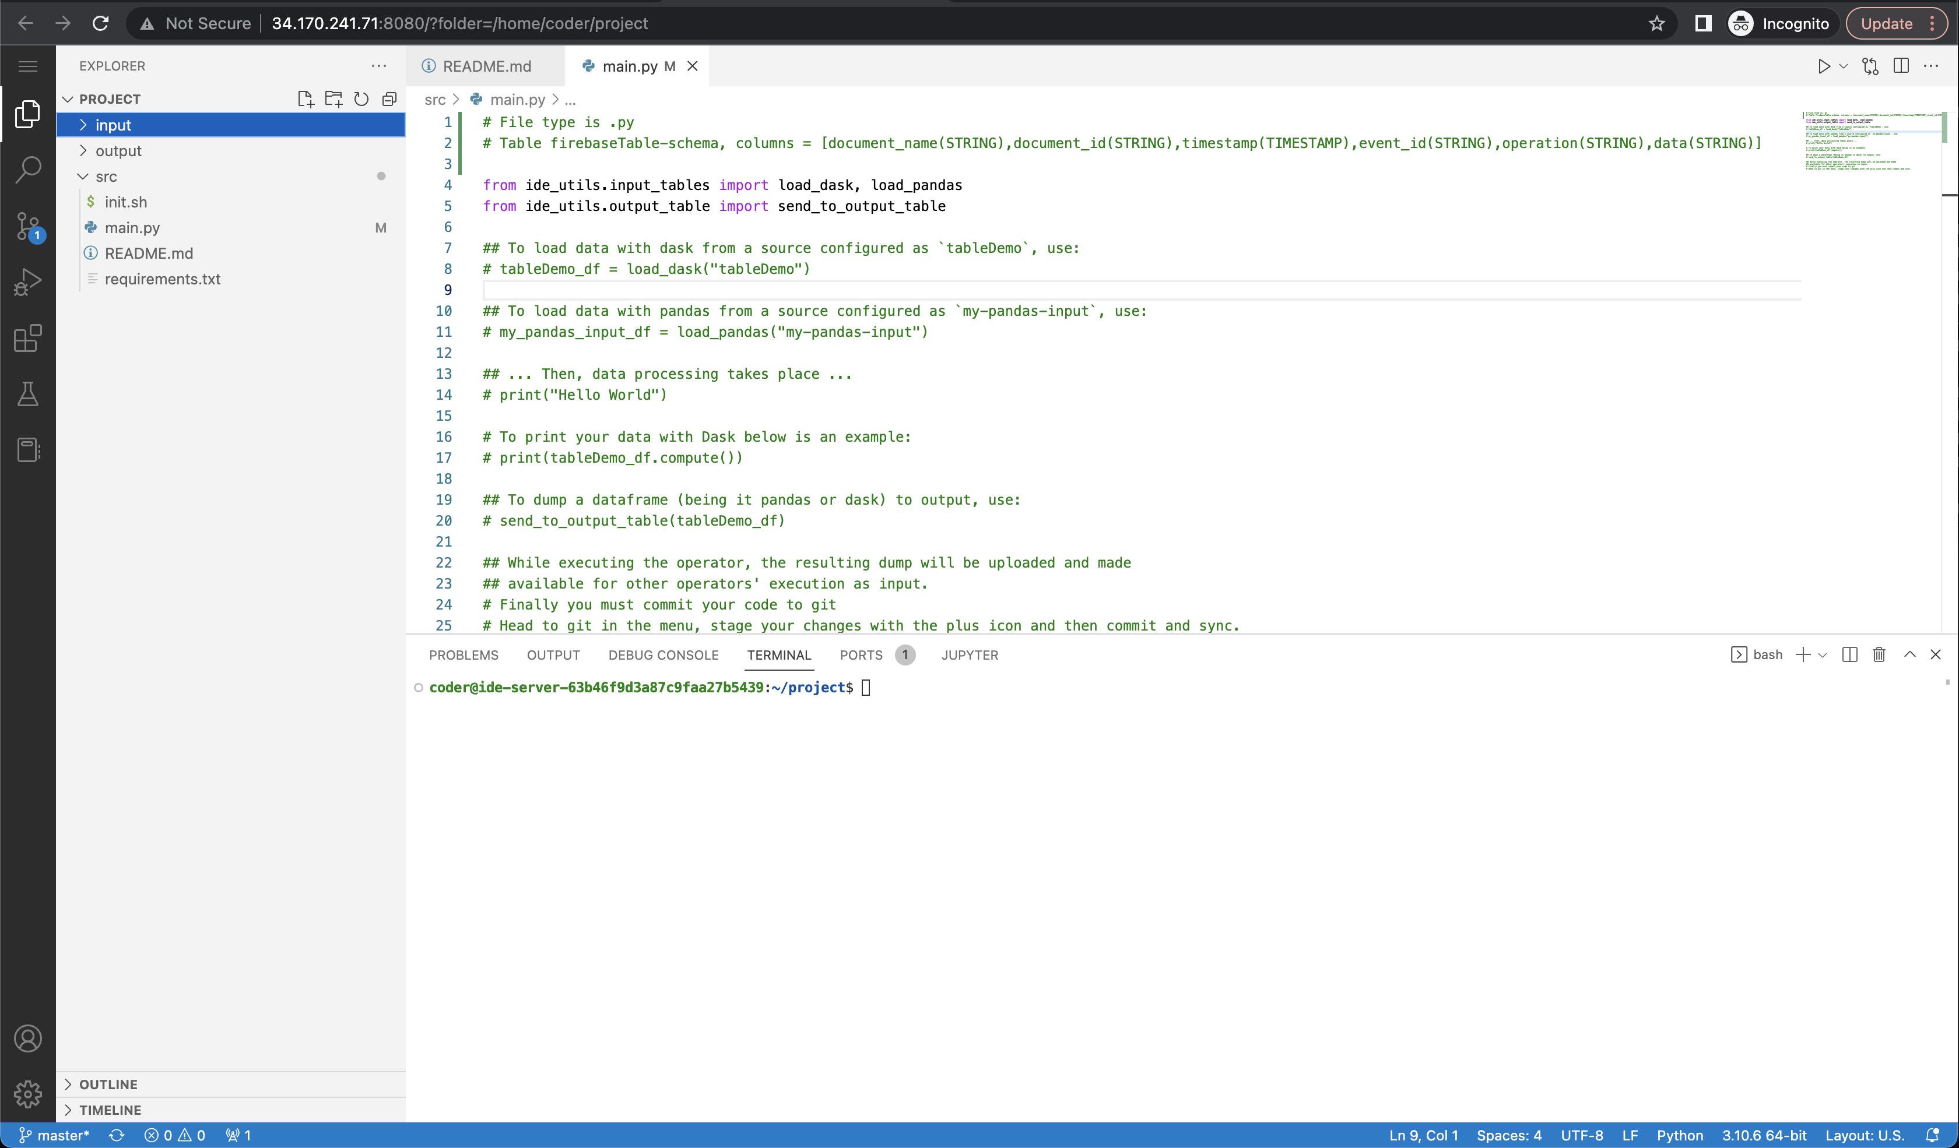Image resolution: width=1959 pixels, height=1148 pixels.
Task: Open README.md in Explorer tree
Action: click(231, 253)
